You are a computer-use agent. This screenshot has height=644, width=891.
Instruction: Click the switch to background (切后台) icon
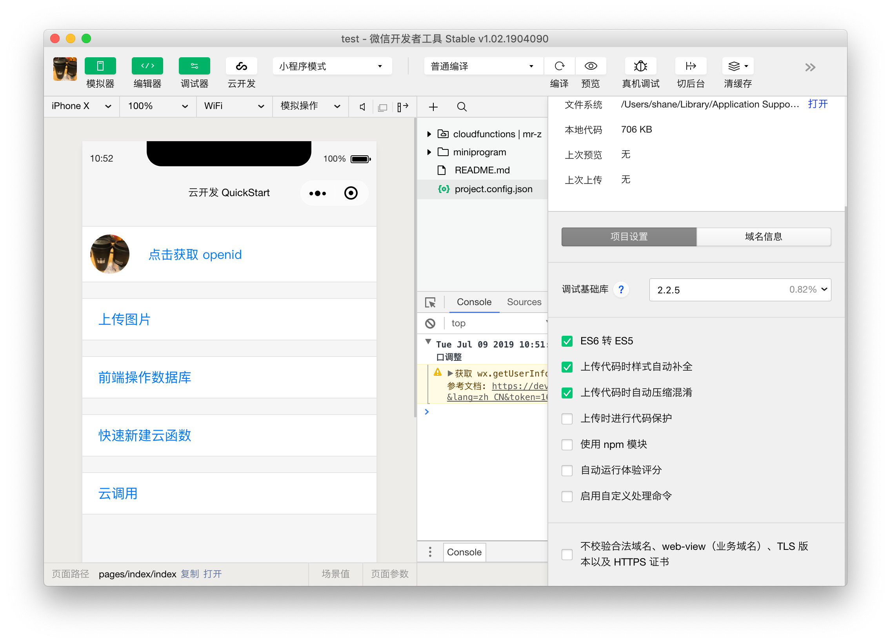pos(691,65)
